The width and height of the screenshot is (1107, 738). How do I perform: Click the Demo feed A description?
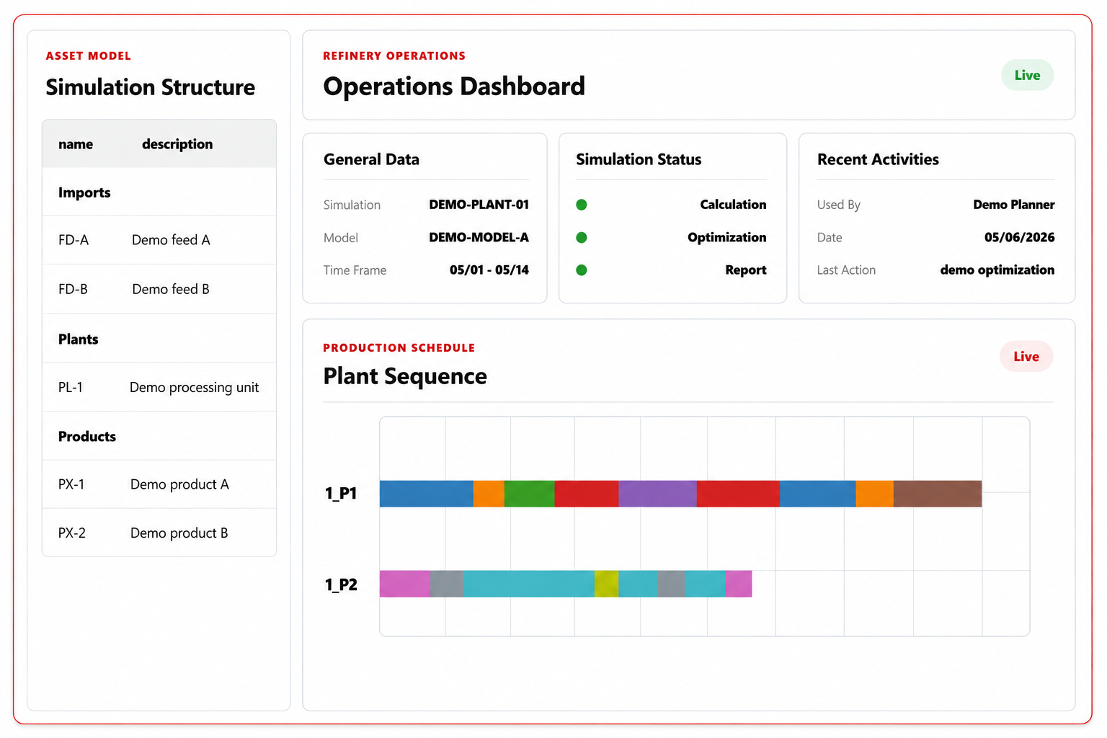(171, 240)
